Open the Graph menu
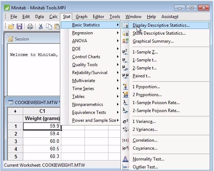This screenshot has width=214, height=171. (82, 17)
